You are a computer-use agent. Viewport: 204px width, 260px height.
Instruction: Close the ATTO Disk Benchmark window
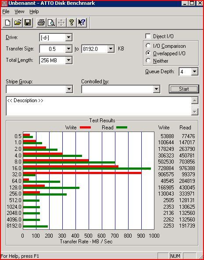click(200, 4)
